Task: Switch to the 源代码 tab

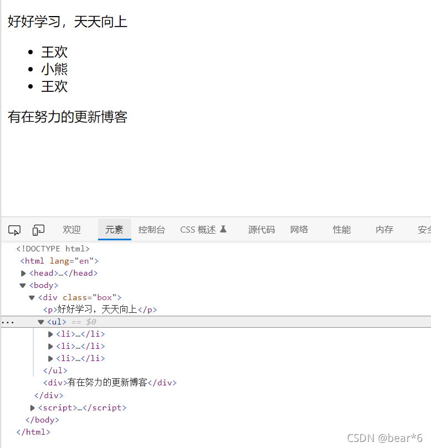Action: (x=261, y=230)
